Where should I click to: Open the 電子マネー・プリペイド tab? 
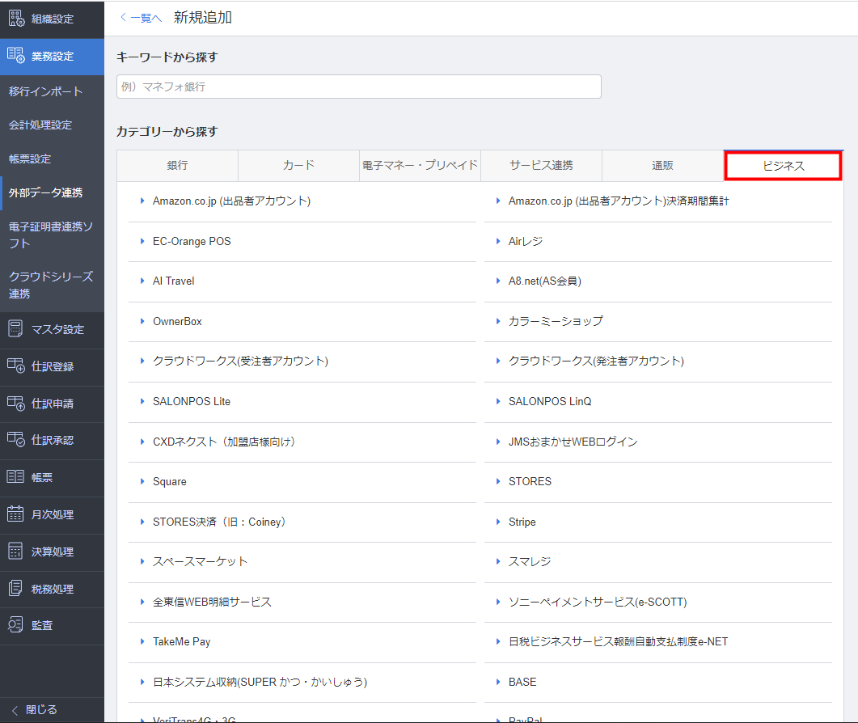[420, 165]
